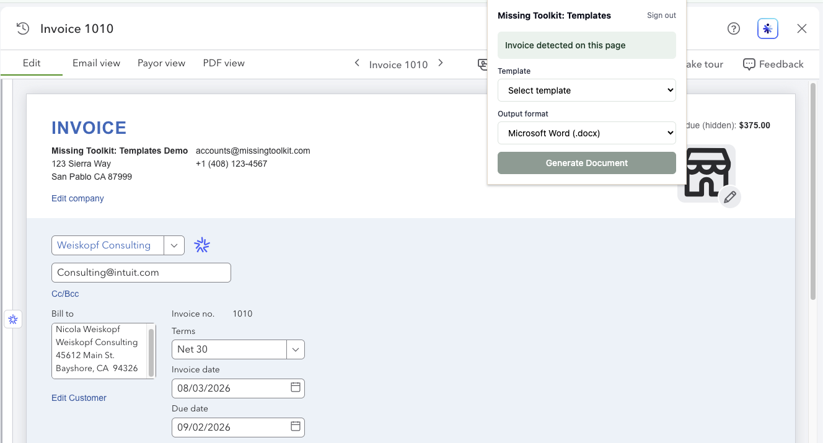Viewport: 823px width, 443px height.
Task: Toggle the Missing Toolkit extension icon
Action: click(x=768, y=29)
